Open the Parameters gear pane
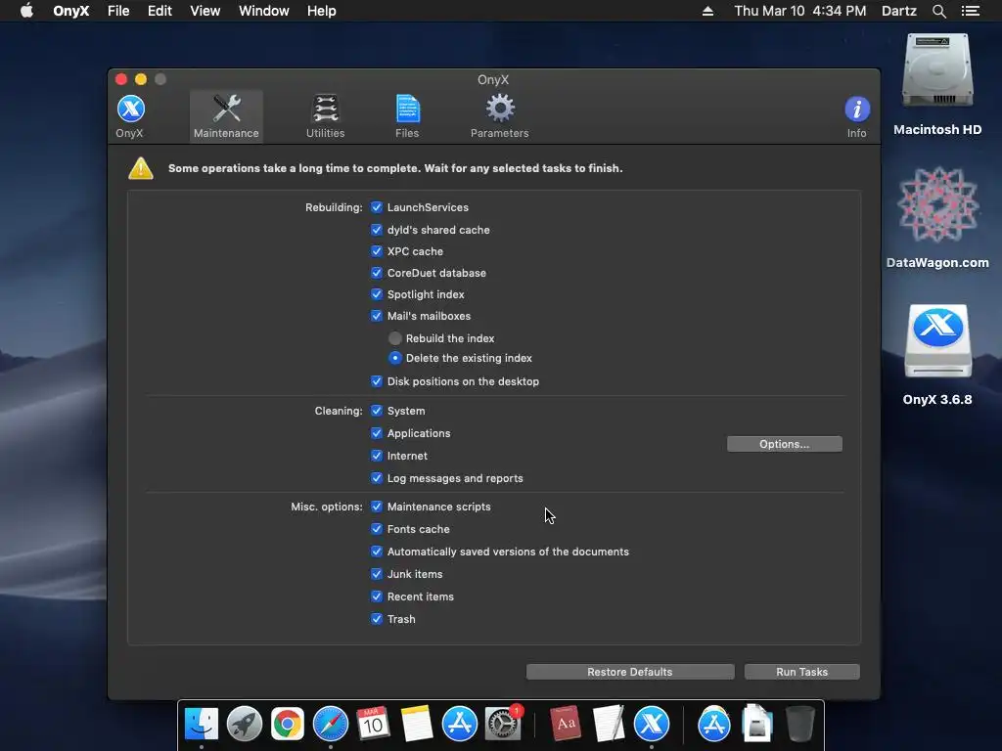Screen dimensions: 1002x751 click(500, 117)
